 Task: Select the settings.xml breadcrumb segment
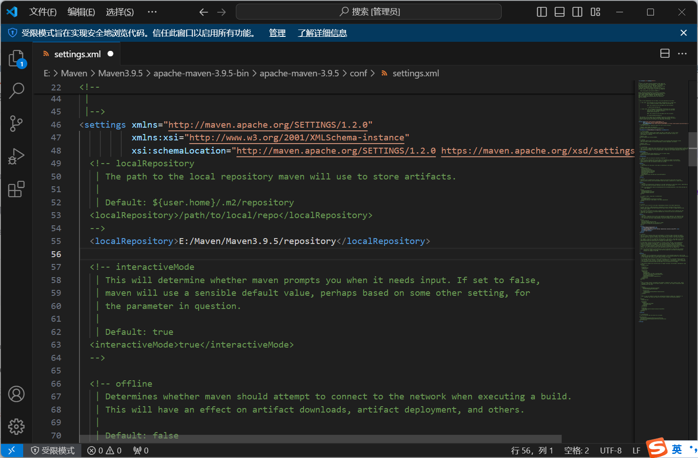click(x=410, y=73)
